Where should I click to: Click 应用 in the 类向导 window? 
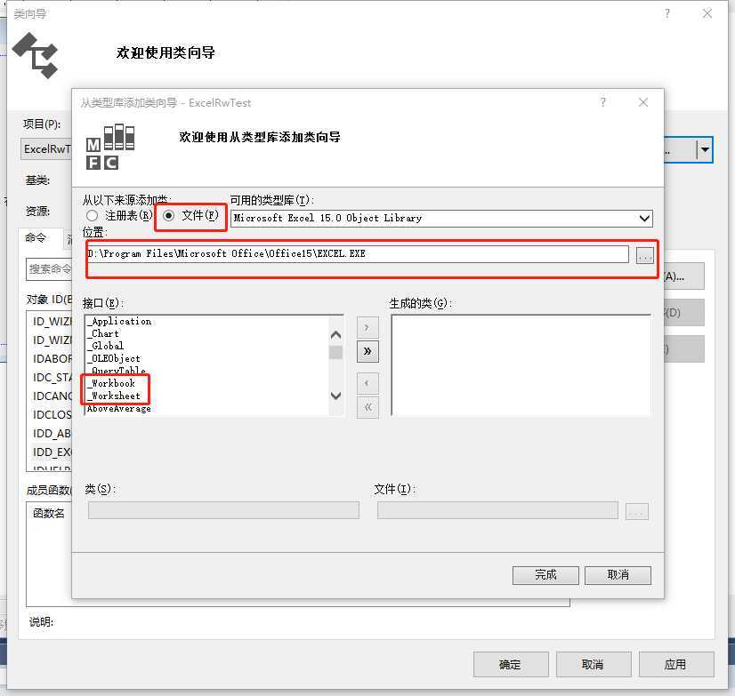pos(676,664)
